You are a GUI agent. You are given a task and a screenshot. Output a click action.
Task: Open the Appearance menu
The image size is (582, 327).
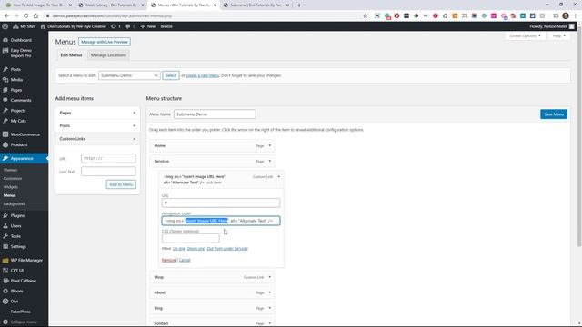pos(22,158)
